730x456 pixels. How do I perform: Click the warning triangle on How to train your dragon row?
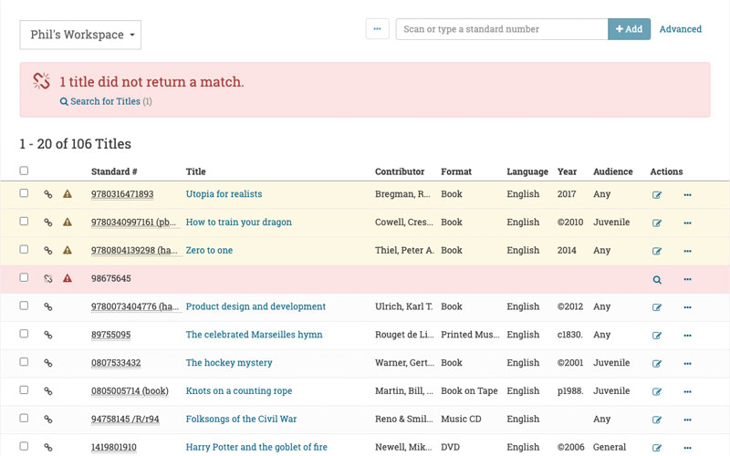point(68,222)
